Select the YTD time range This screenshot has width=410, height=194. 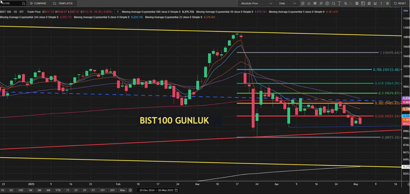pyautogui.click(x=58, y=190)
